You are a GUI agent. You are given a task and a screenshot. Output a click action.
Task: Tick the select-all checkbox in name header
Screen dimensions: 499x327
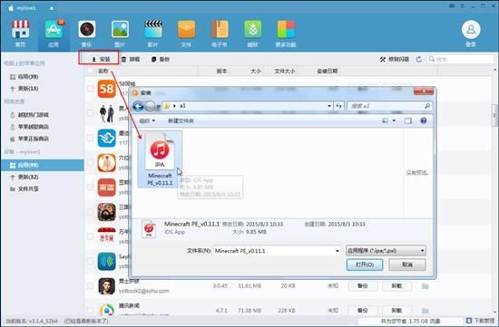[x=91, y=71]
